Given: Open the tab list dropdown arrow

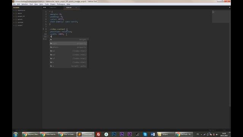Looking at the screenshot, I should [x=230, y=7].
